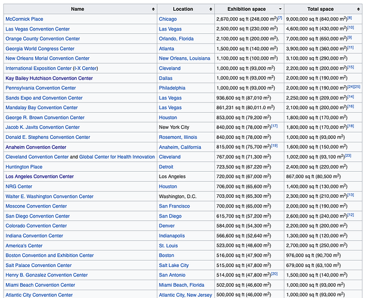The height and width of the screenshot is (298, 370).
Task: Open Henry B. Gonzalez Convention Center
Action: pos(46,275)
